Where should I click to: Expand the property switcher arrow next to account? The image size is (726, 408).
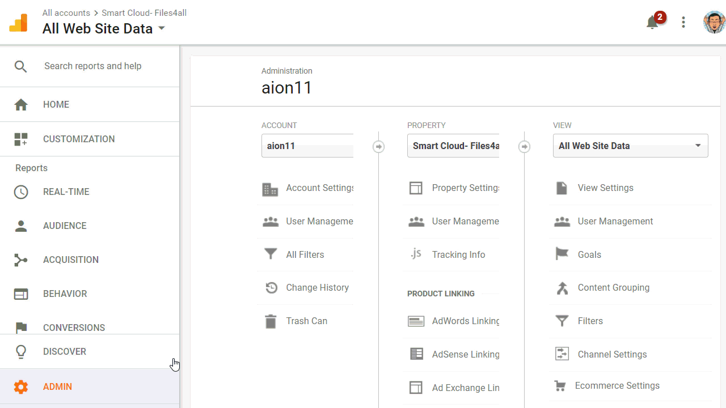pyautogui.click(x=378, y=146)
